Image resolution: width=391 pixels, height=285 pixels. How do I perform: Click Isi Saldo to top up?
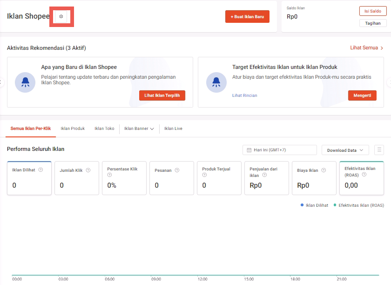373,11
